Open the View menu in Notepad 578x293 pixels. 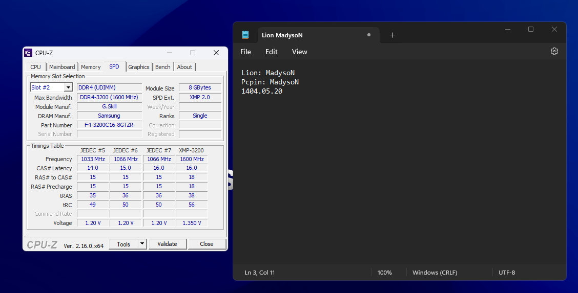point(299,52)
